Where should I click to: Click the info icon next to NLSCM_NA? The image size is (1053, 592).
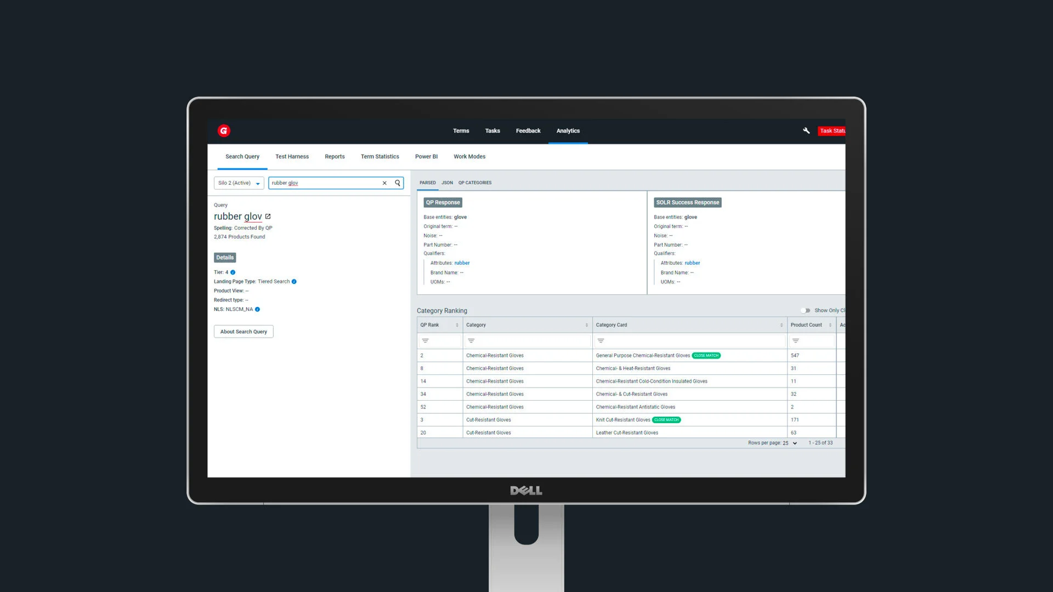[257, 310]
